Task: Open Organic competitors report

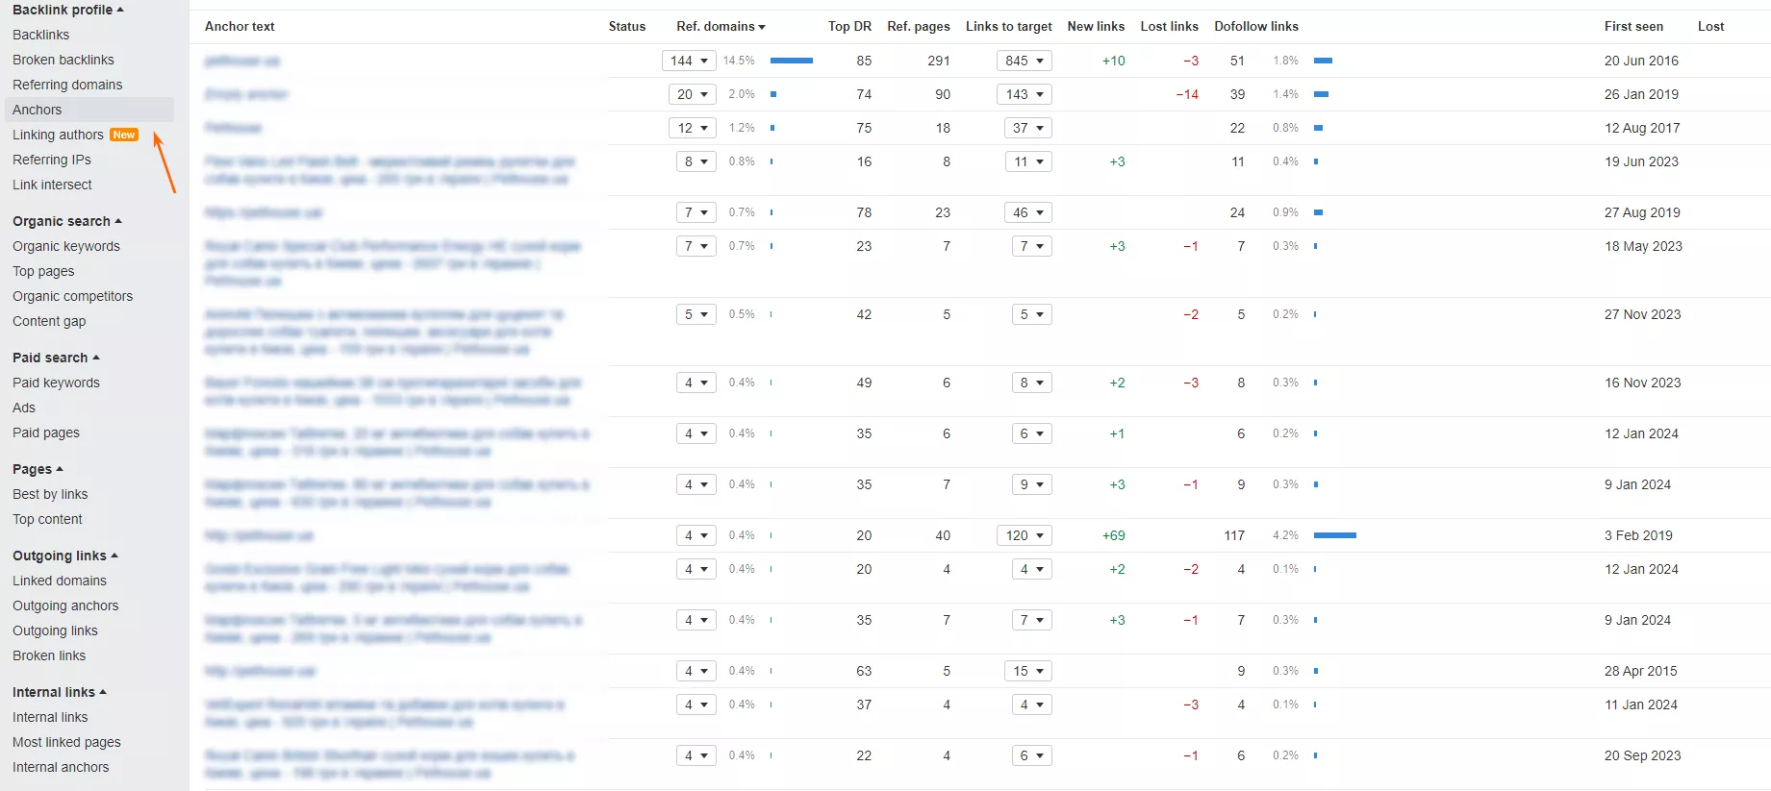Action: click(x=73, y=296)
